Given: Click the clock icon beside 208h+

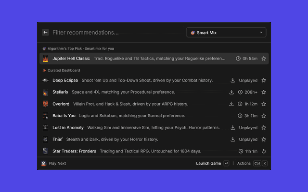Looking at the screenshot, I should coord(240,92).
